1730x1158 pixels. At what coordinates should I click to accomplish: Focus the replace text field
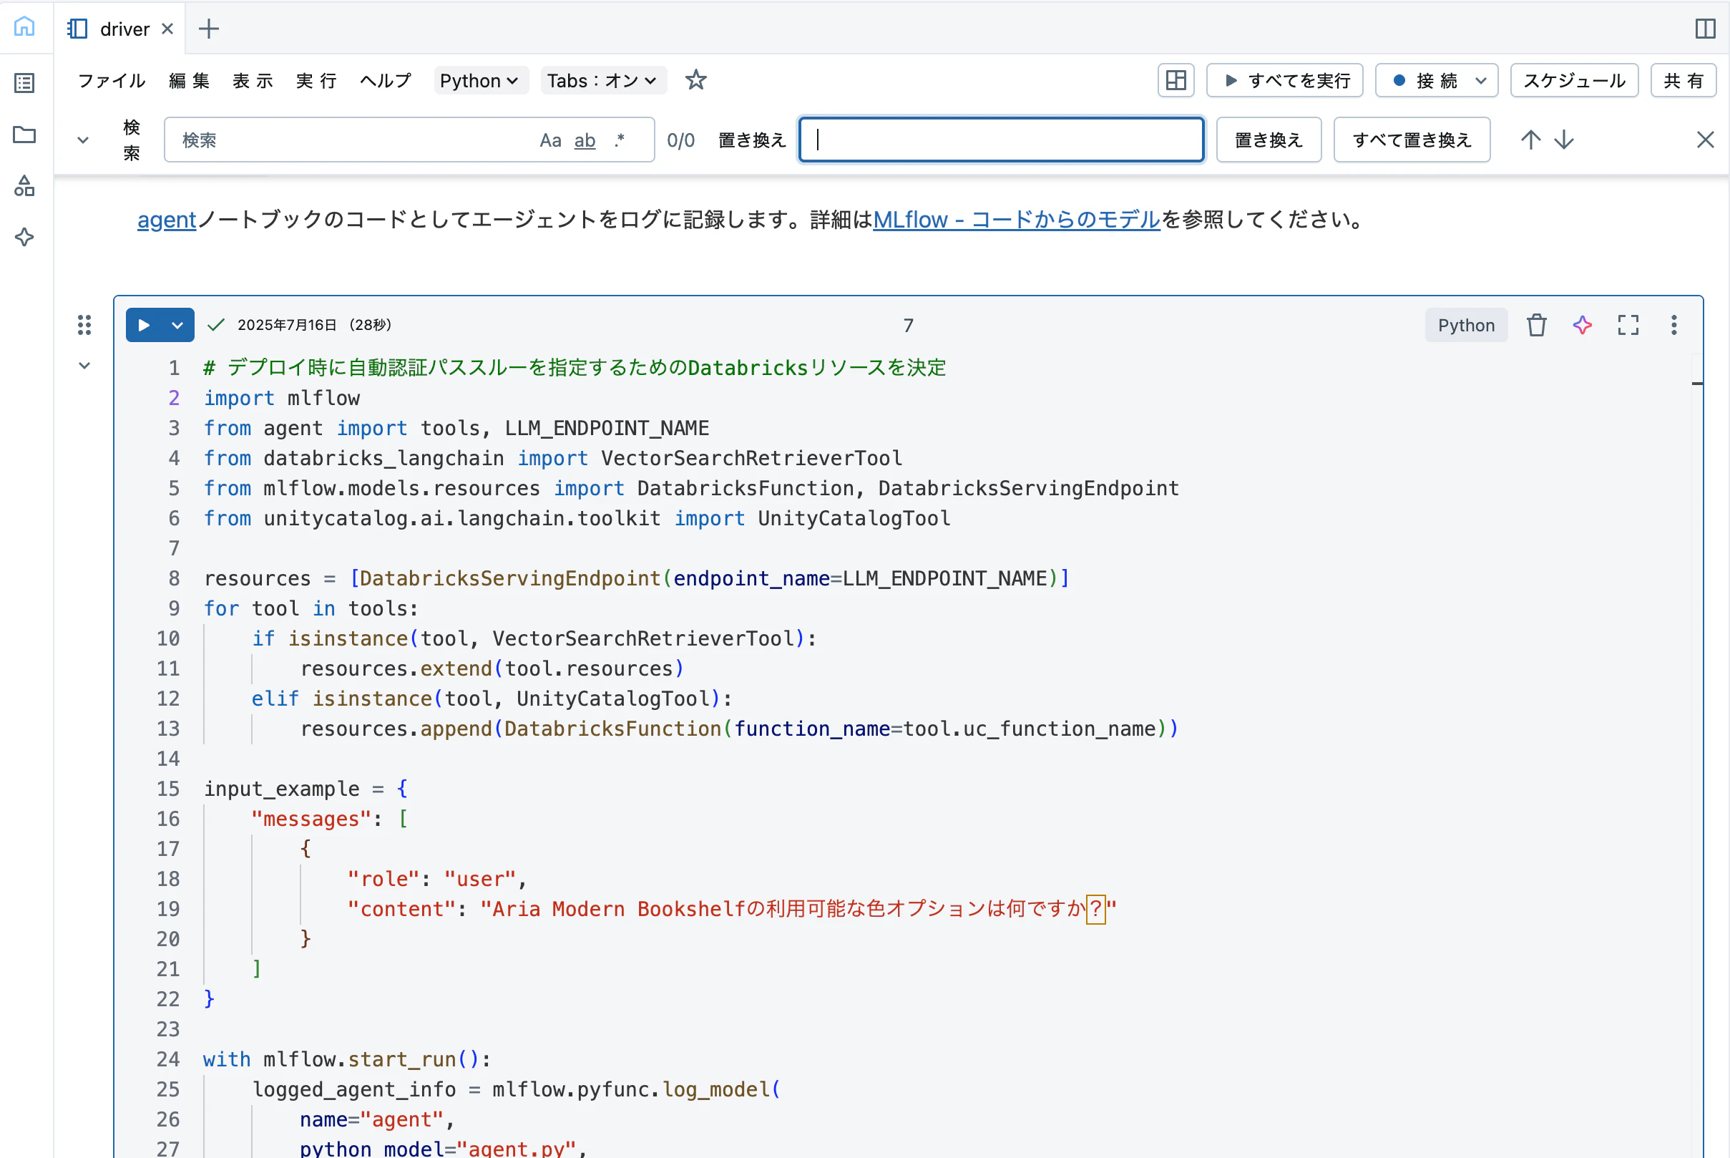click(1001, 140)
